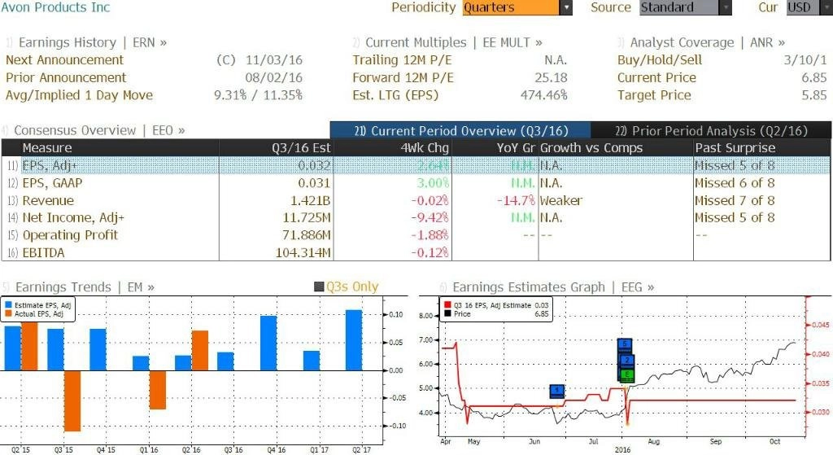Click the green E earnings marker
833x455 pixels.
tap(627, 374)
